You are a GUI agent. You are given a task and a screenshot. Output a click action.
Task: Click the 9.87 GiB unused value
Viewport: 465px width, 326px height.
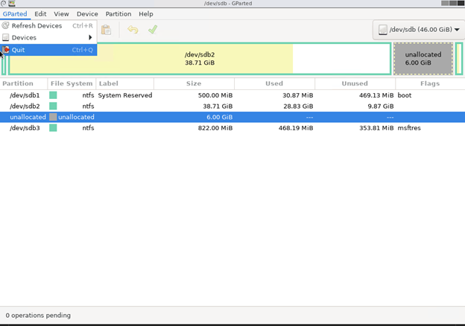click(381, 106)
